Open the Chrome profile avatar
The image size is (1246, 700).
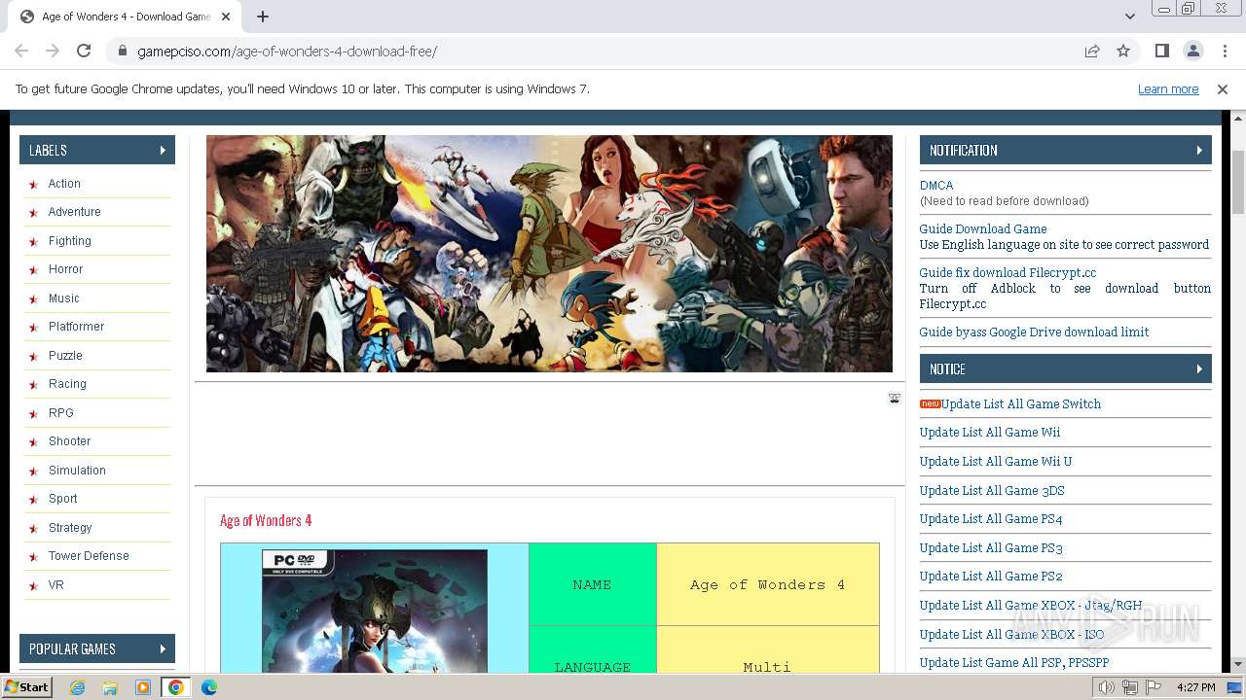[1192, 51]
